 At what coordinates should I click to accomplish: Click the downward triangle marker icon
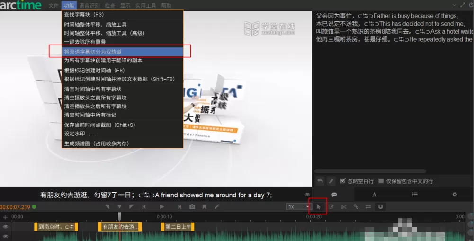(119, 207)
